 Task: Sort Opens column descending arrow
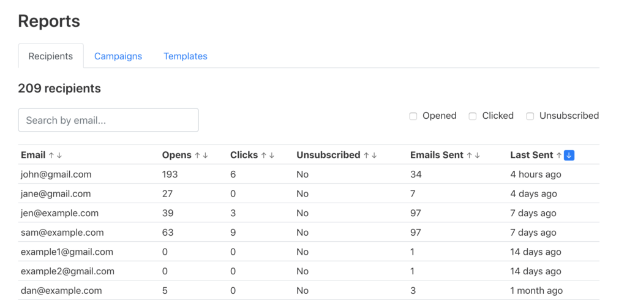(x=205, y=155)
